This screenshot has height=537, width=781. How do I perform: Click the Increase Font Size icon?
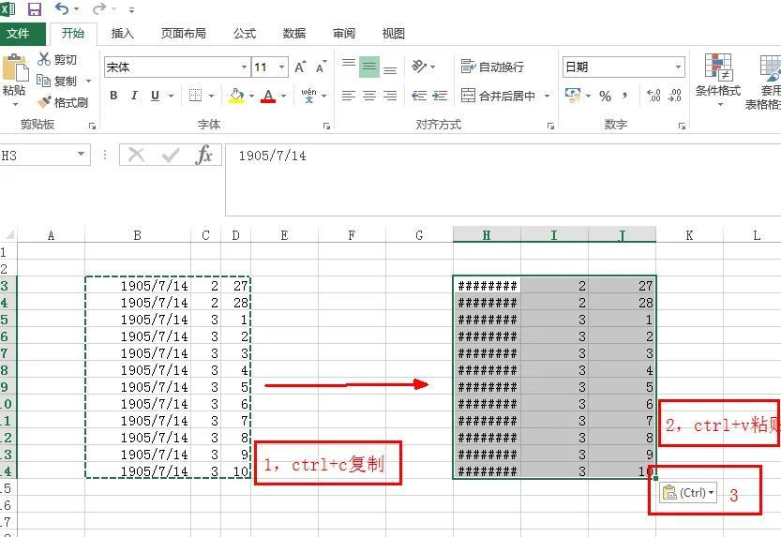(x=300, y=67)
